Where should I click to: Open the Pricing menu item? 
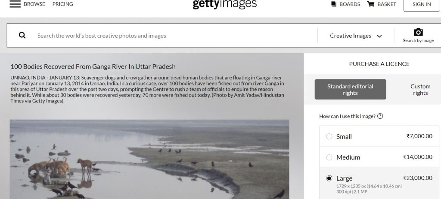click(63, 4)
